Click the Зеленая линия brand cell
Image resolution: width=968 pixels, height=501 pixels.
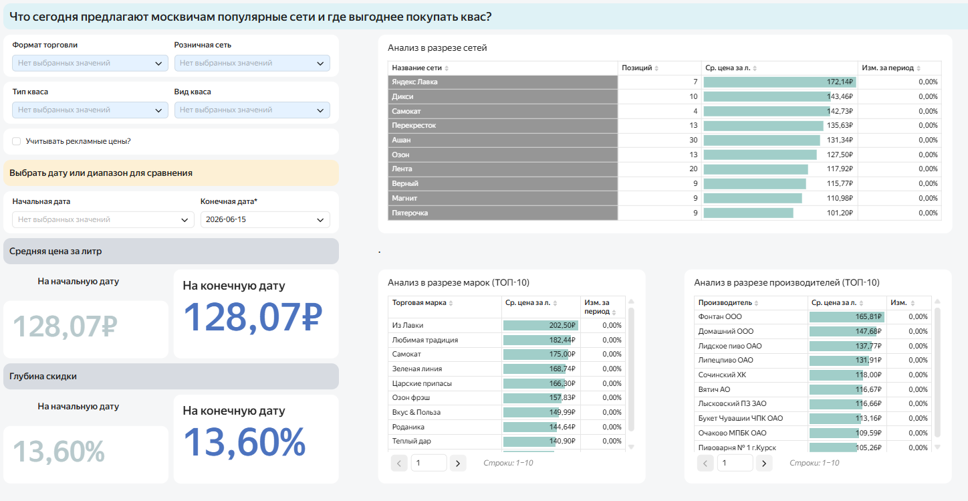(445, 369)
